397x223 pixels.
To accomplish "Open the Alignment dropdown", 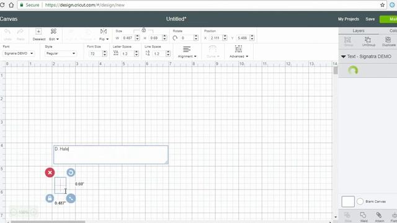I will click(187, 52).
